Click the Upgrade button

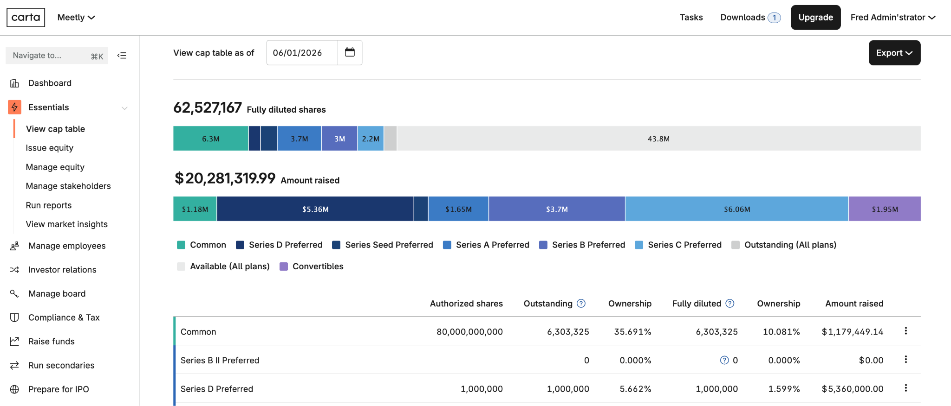pos(815,18)
